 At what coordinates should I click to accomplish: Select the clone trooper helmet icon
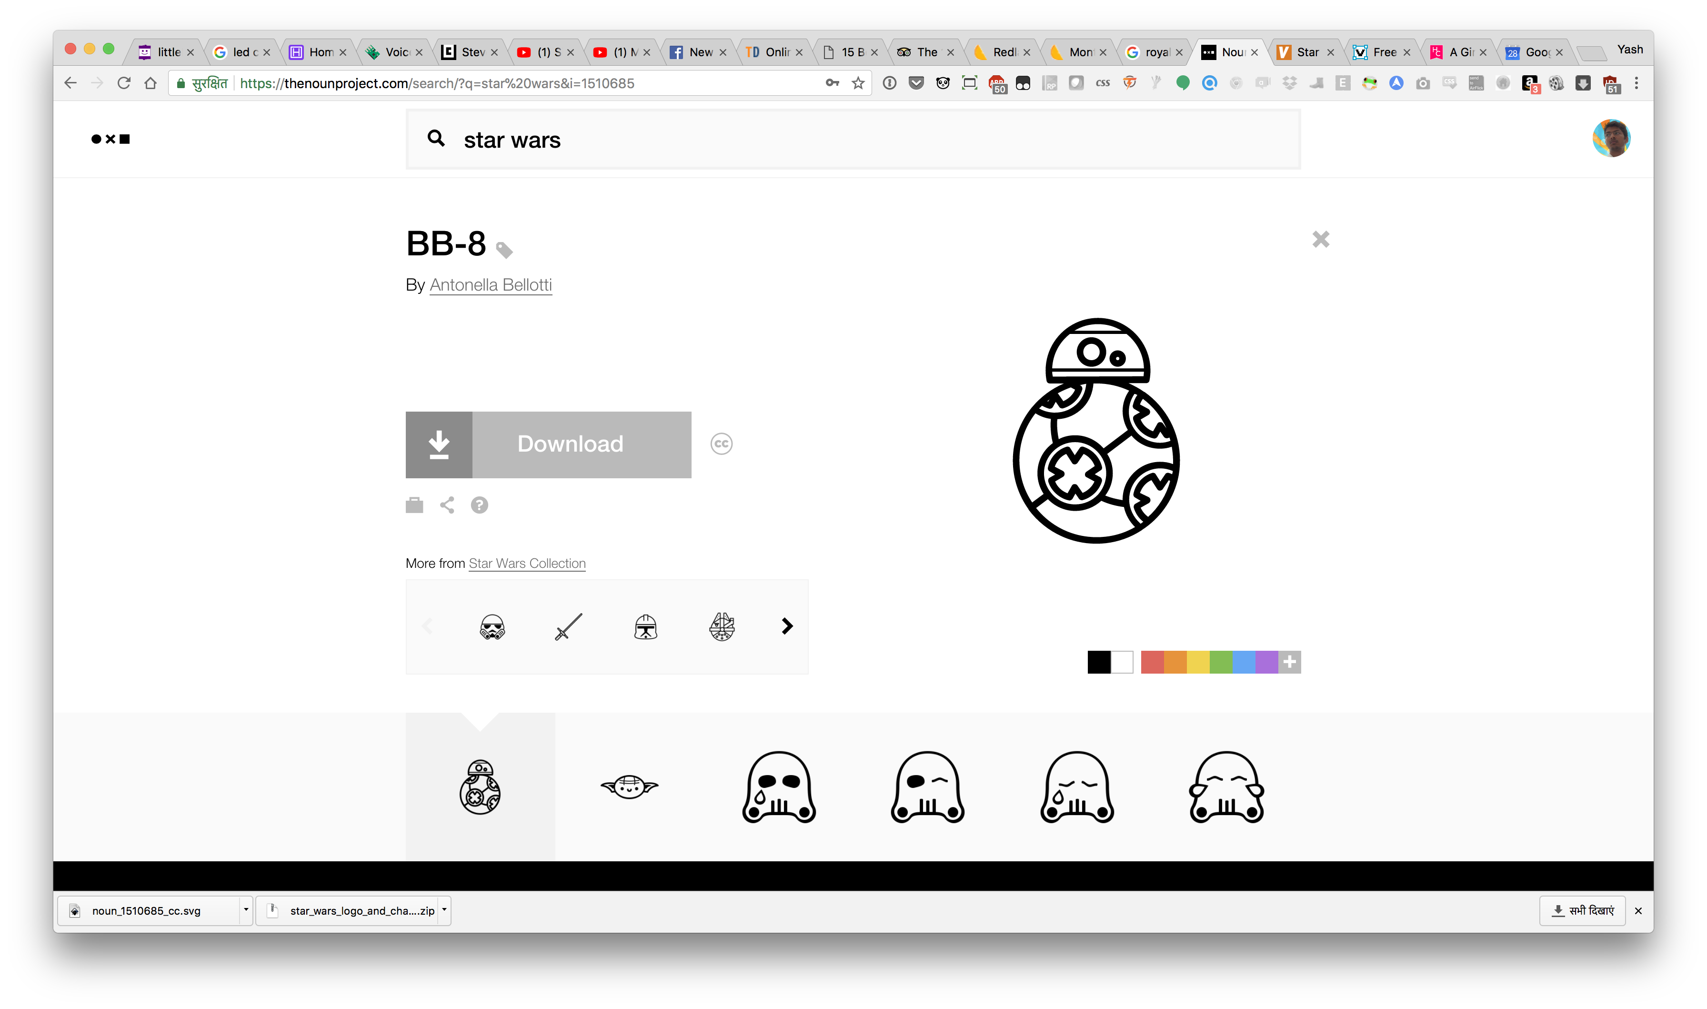coord(645,627)
